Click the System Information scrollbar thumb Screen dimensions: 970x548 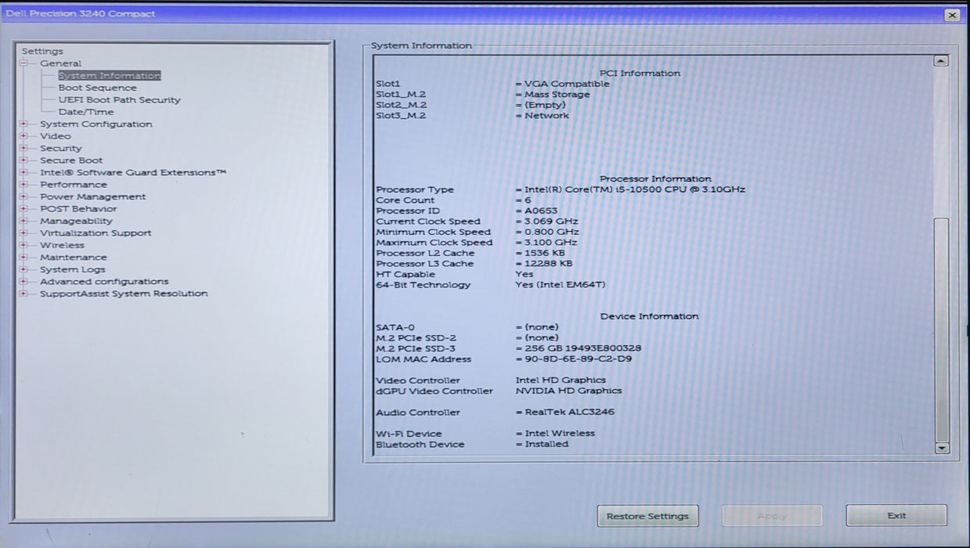tap(942, 329)
